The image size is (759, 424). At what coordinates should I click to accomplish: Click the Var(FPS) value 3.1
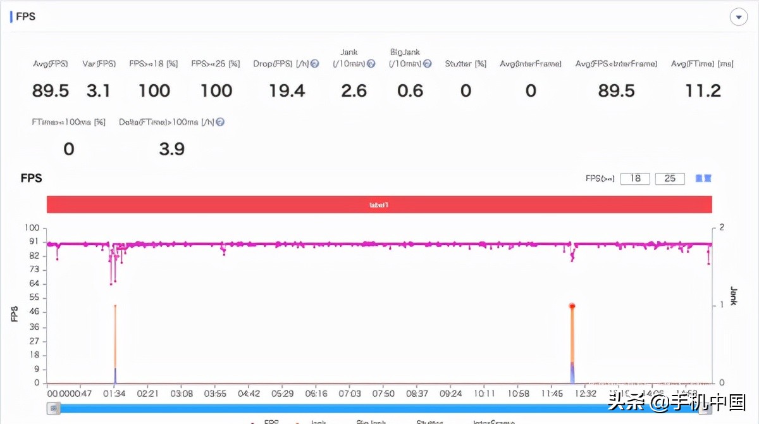point(99,90)
